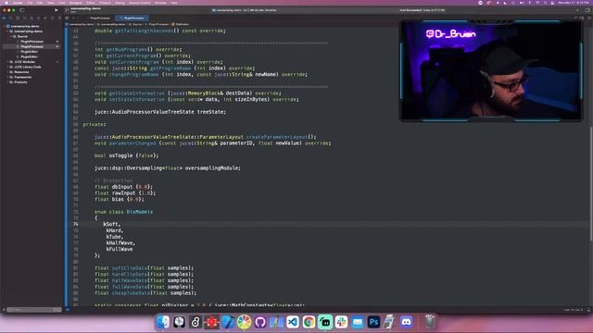Viewport: 593px width, 333px height.
Task: Click the oversamplingModule declaration
Action: [x=168, y=168]
